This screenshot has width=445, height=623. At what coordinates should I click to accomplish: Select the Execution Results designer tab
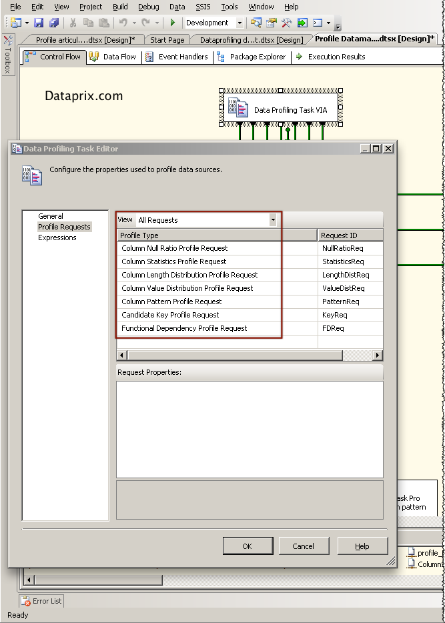330,57
